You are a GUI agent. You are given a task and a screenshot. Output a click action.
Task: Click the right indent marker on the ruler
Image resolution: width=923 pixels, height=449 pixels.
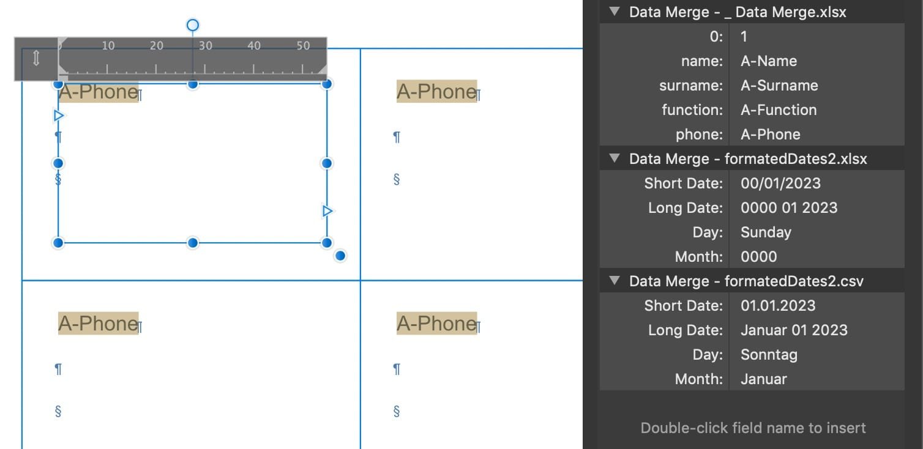(x=324, y=69)
